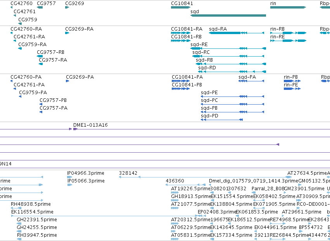Open feature BP554732
Screen dimensions: 330x241
tap(311, 227)
